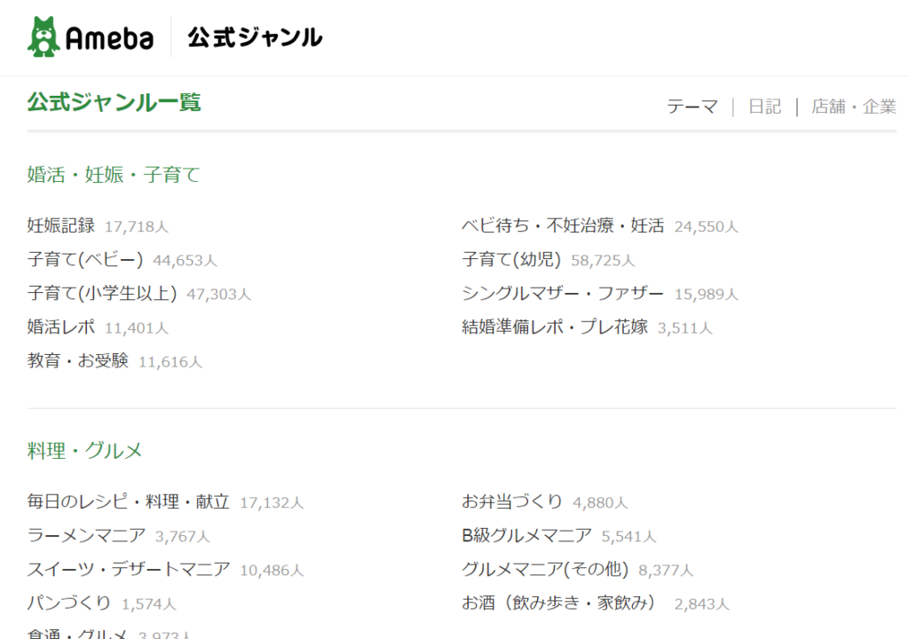Open シングルマザー・ファザー genre link
This screenshot has width=909, height=639.
point(563,293)
